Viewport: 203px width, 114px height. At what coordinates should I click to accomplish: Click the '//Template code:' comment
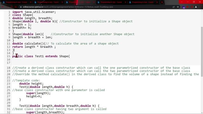(26, 80)
